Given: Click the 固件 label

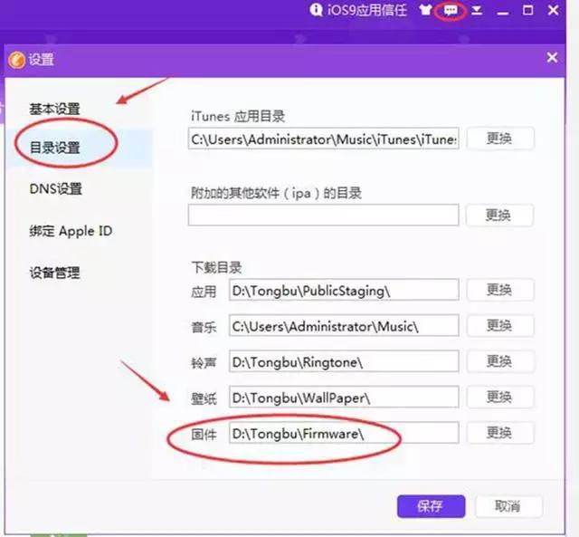Looking at the screenshot, I should click(x=204, y=435).
